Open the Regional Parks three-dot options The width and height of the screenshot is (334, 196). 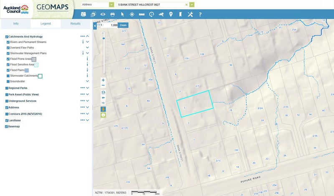click(83, 88)
